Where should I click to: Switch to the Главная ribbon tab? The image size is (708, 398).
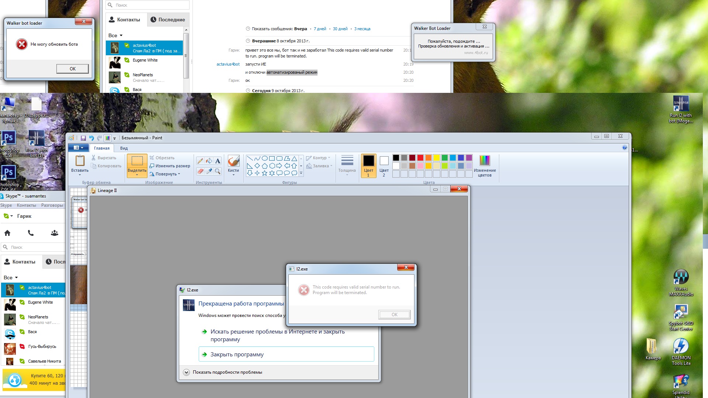pos(102,148)
